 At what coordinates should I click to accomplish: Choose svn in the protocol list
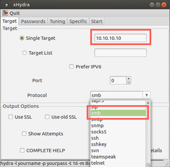[x=118, y=151]
